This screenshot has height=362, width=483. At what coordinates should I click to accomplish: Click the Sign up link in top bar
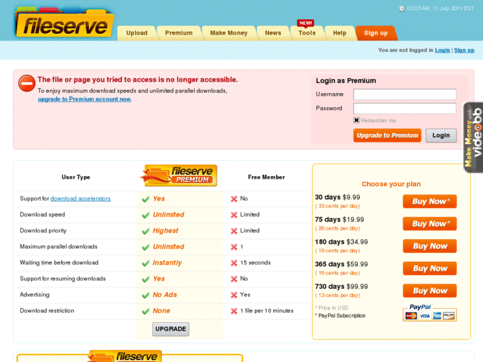464,50
